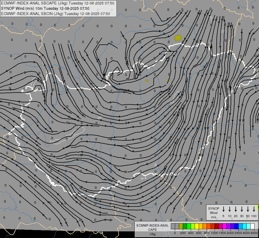Click the SYNOP Wind 10m title line
The height and width of the screenshot is (238, 259).
point(45,8)
